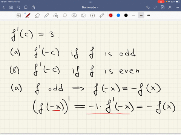Screen dimensions: 181x135
Task: Close editing mode with the X
Action: coord(170,7)
